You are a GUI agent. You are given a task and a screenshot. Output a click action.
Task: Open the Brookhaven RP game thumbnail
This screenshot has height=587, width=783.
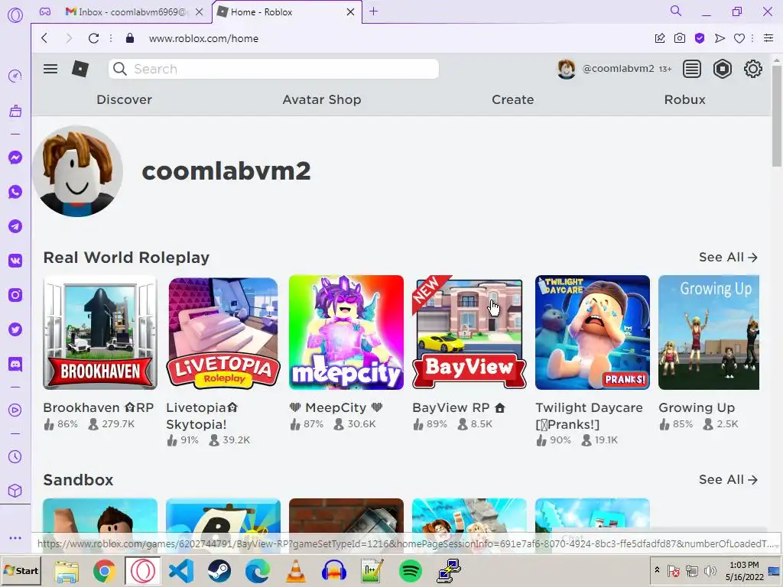point(100,332)
